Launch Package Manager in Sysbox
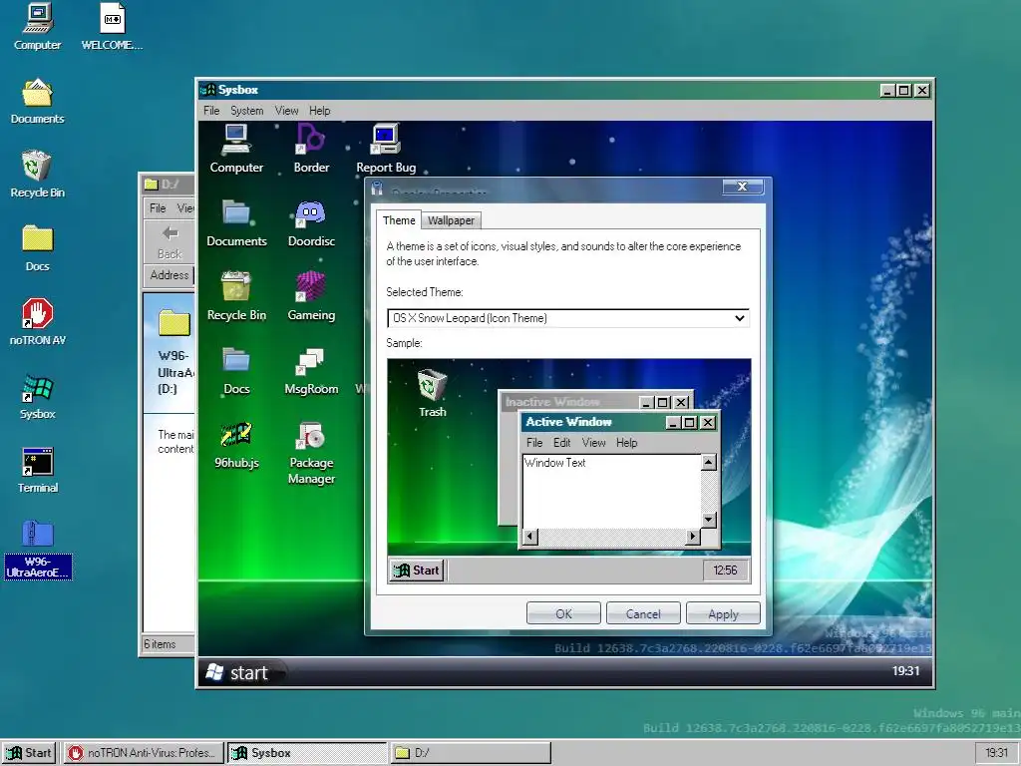The height and width of the screenshot is (766, 1021). (x=311, y=454)
